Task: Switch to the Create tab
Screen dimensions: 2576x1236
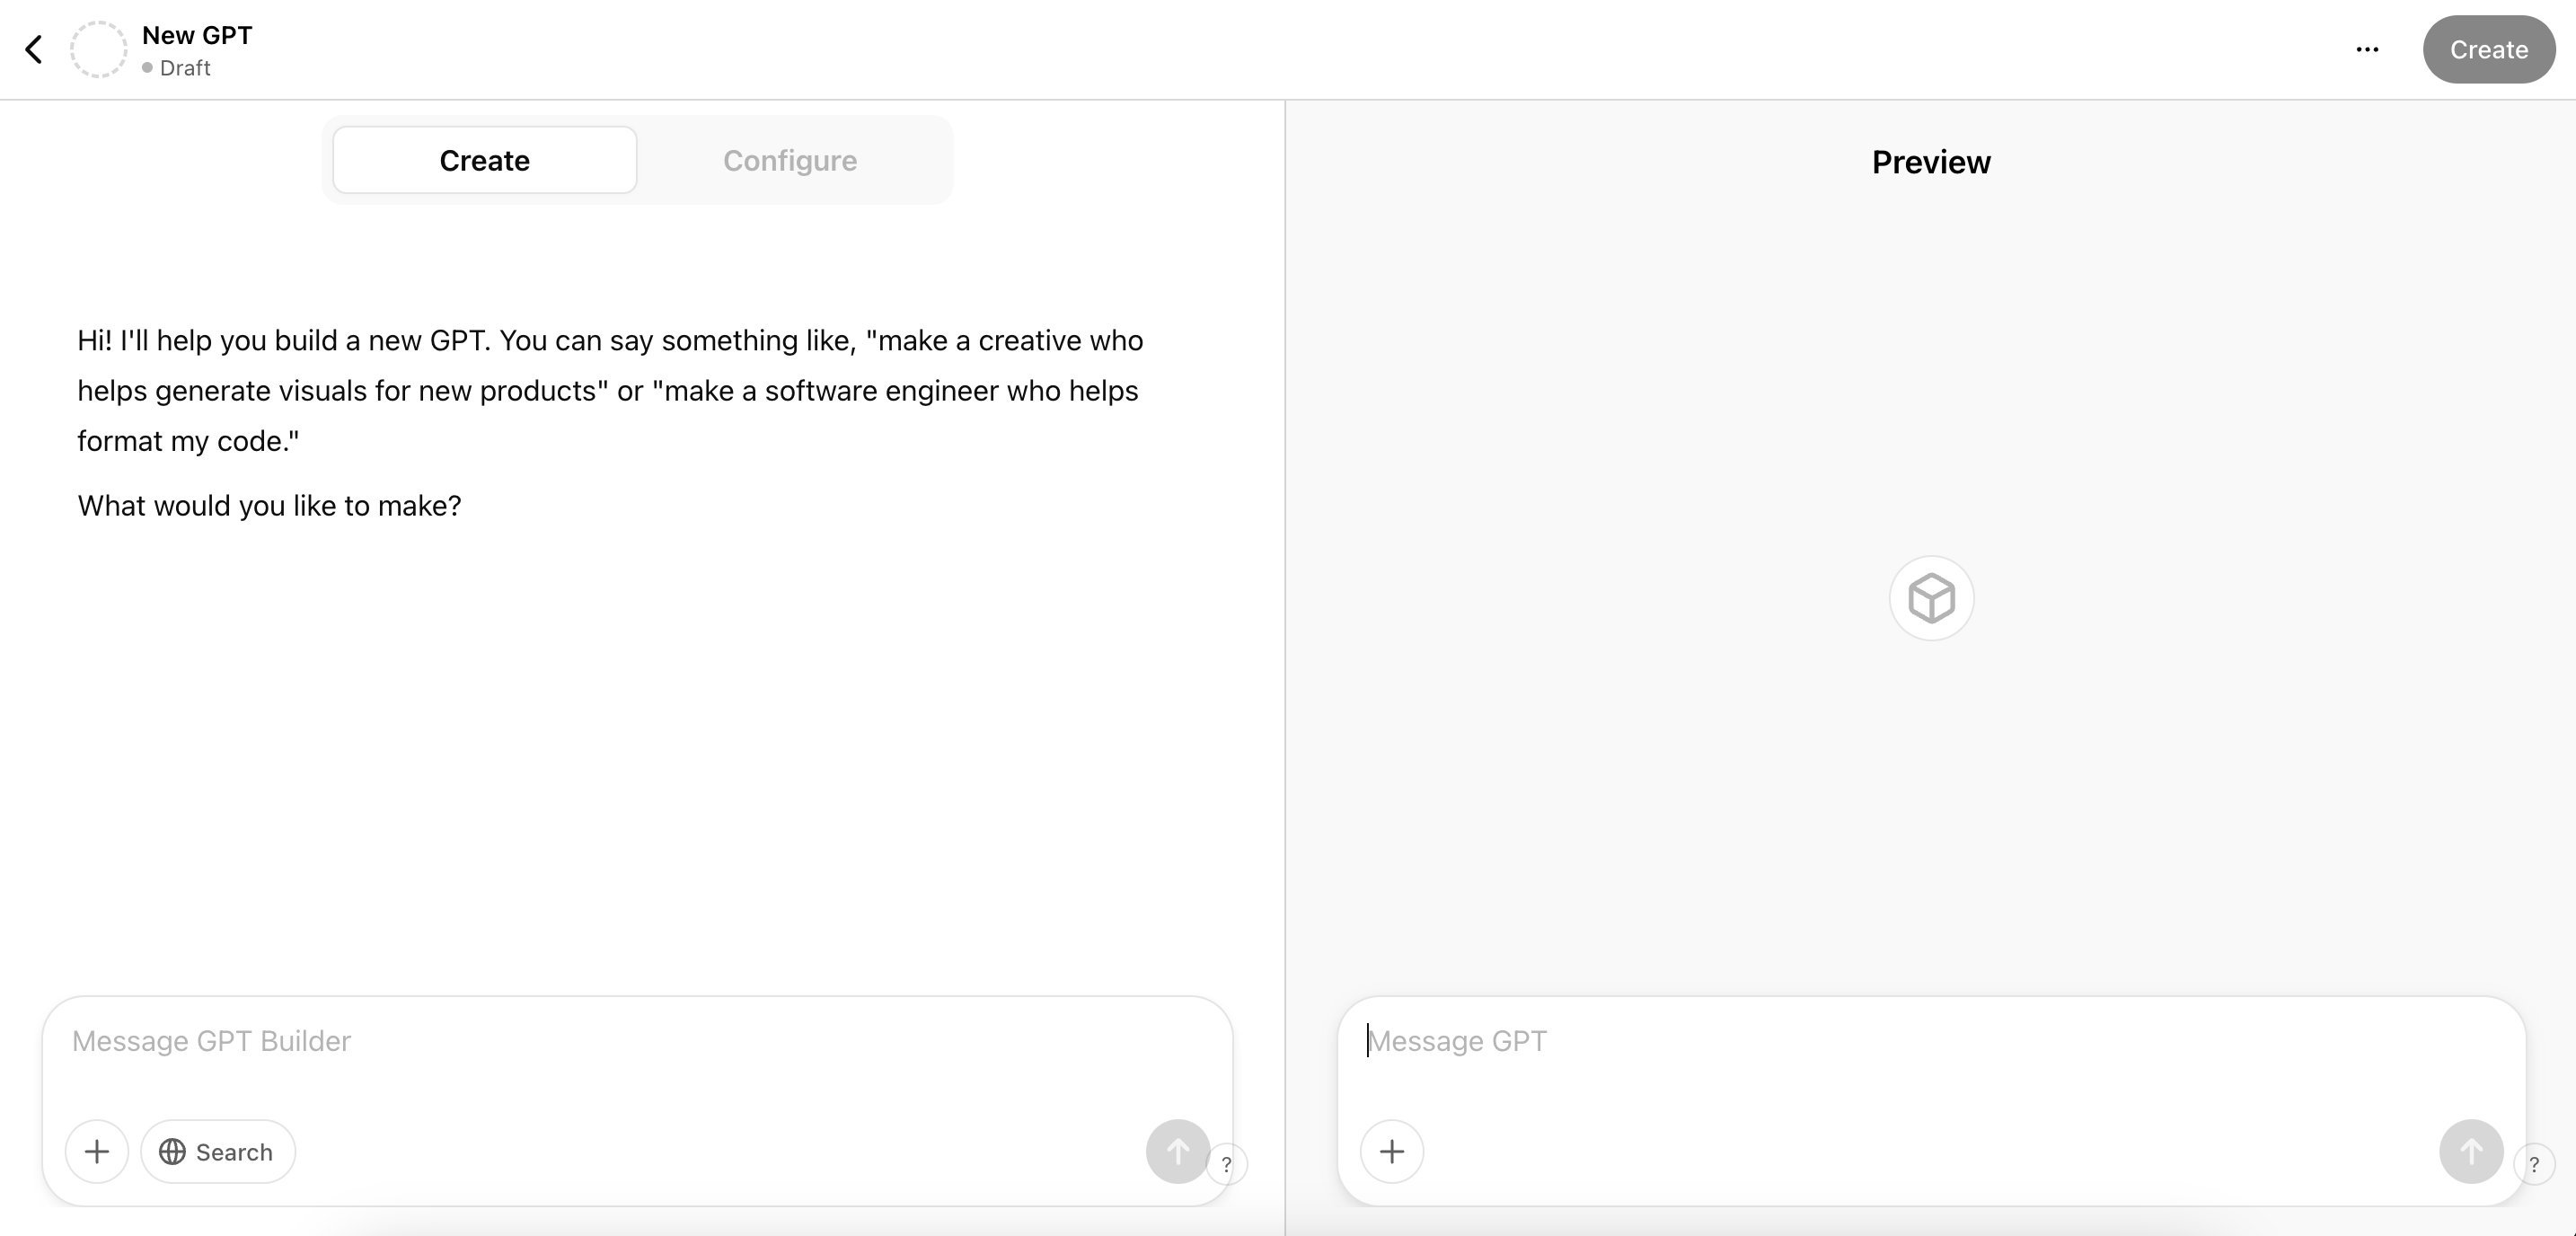Action: click(484, 160)
